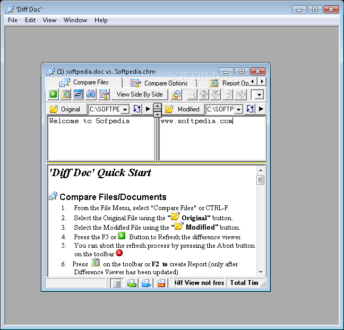Switch to the Compare Files tab
The width and height of the screenshot is (344, 330).
tap(84, 82)
